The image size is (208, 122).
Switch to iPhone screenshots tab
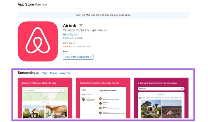pyautogui.click(x=53, y=73)
